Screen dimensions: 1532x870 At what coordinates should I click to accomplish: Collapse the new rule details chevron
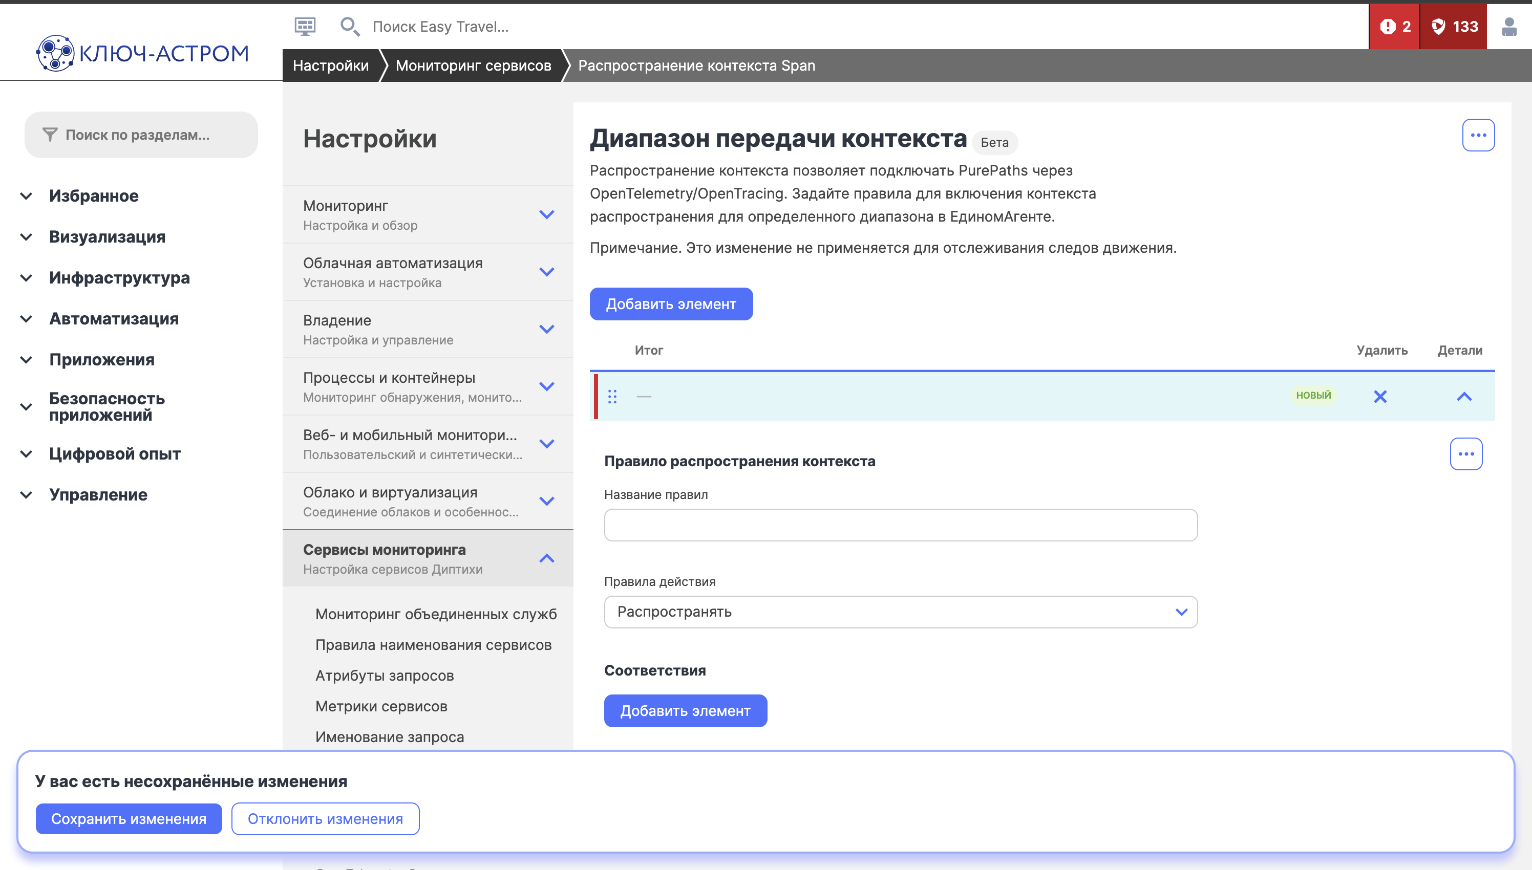click(x=1464, y=396)
